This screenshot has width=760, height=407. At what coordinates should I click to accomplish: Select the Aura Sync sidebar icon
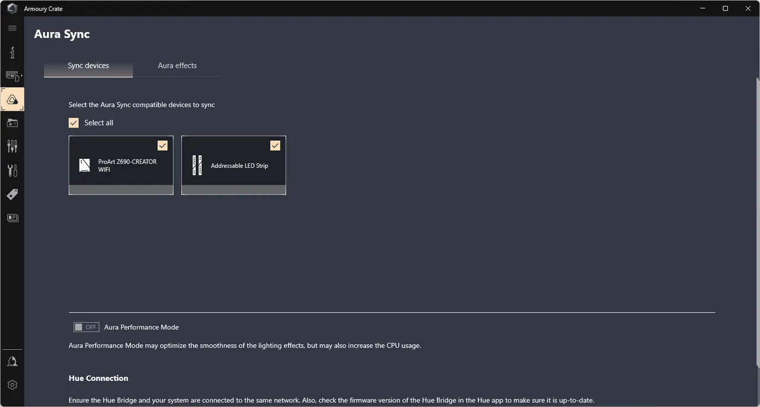[x=12, y=100]
